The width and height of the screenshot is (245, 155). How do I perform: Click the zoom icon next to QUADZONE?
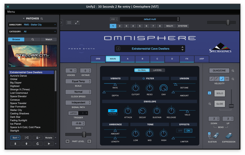(233, 71)
